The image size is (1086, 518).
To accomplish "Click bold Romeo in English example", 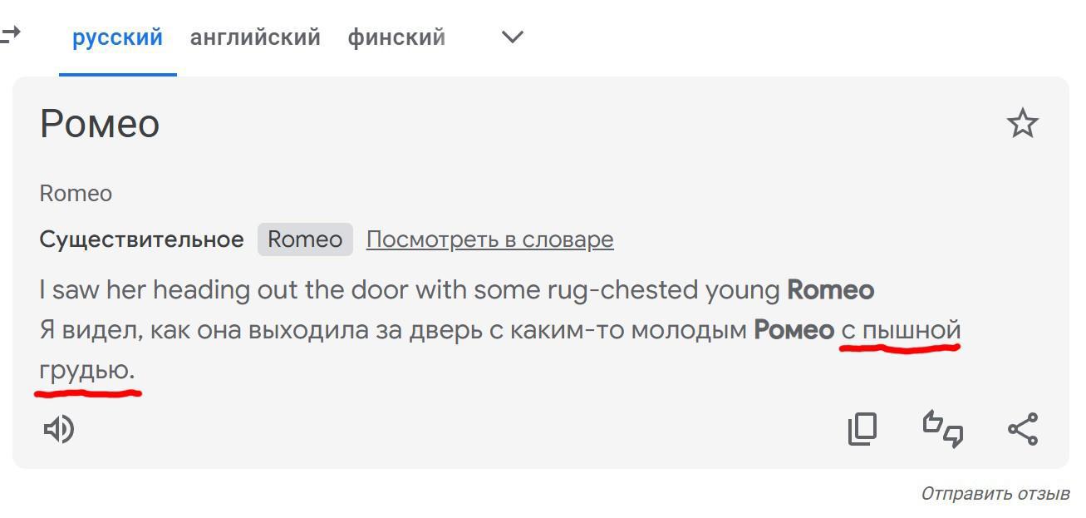I will [830, 290].
